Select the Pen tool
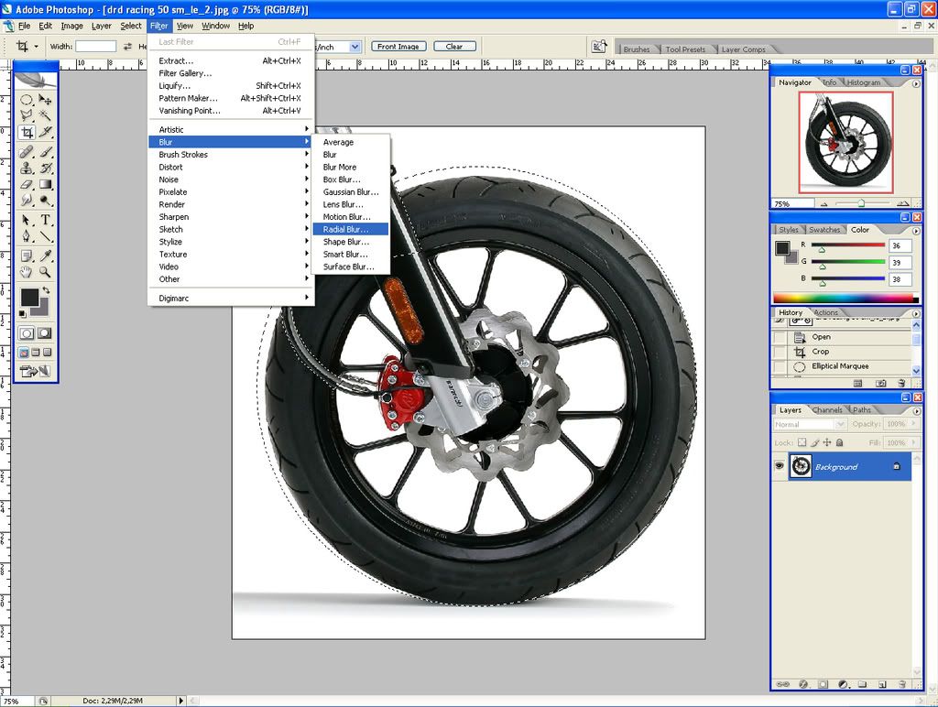This screenshot has width=938, height=707. click(x=27, y=236)
